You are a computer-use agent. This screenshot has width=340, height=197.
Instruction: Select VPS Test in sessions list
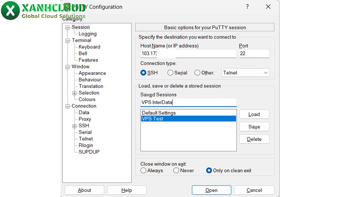coord(188,118)
